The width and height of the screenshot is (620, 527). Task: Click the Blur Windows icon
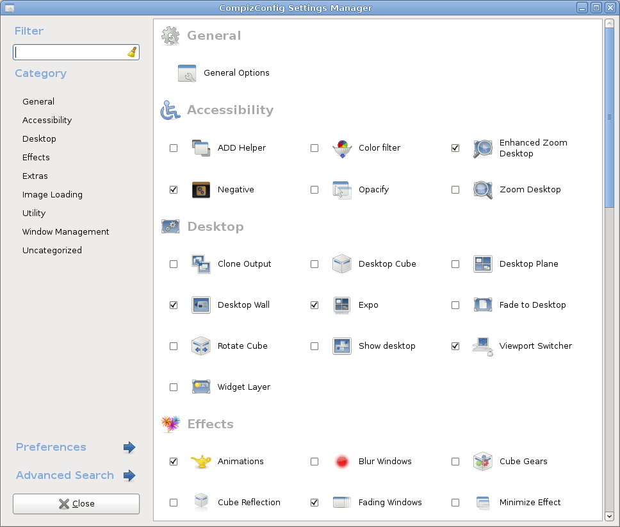point(341,461)
